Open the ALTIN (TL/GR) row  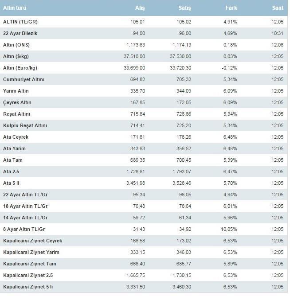20,22
